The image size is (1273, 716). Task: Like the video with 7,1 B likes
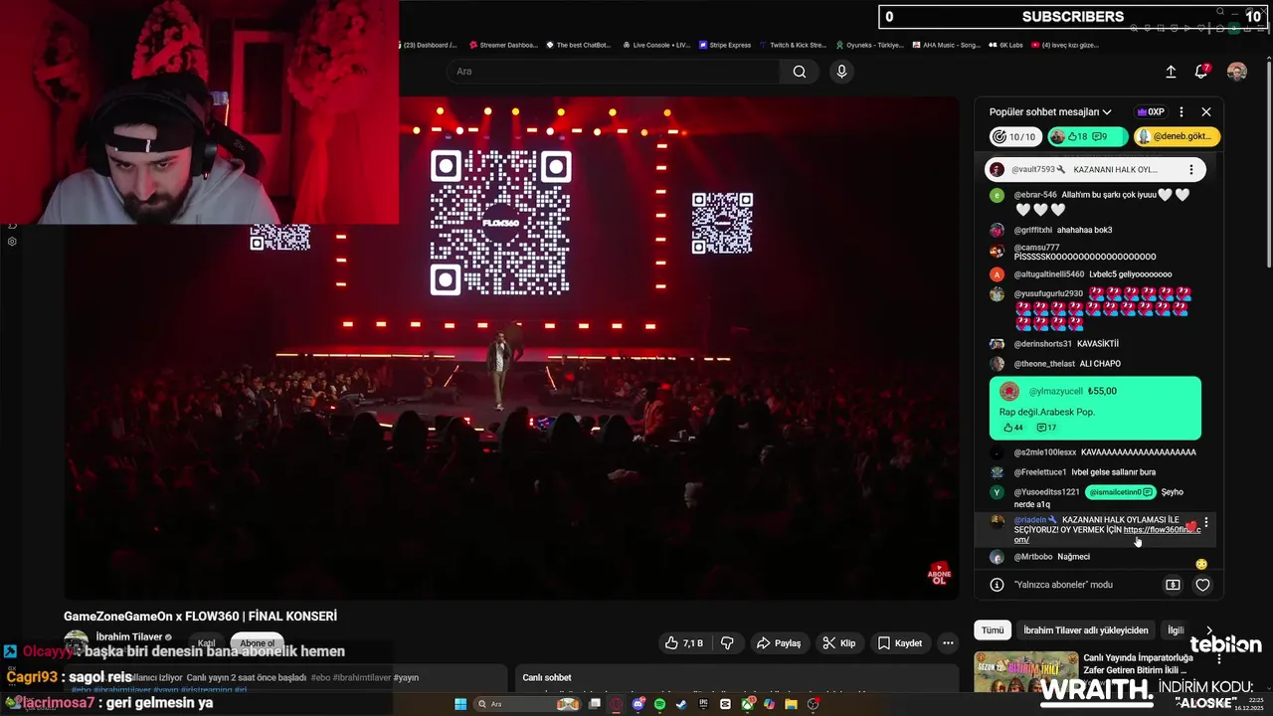684,643
